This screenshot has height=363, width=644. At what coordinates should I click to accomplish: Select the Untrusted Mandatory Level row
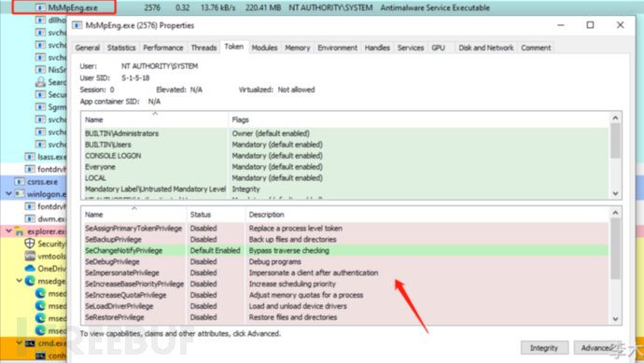tap(345, 188)
